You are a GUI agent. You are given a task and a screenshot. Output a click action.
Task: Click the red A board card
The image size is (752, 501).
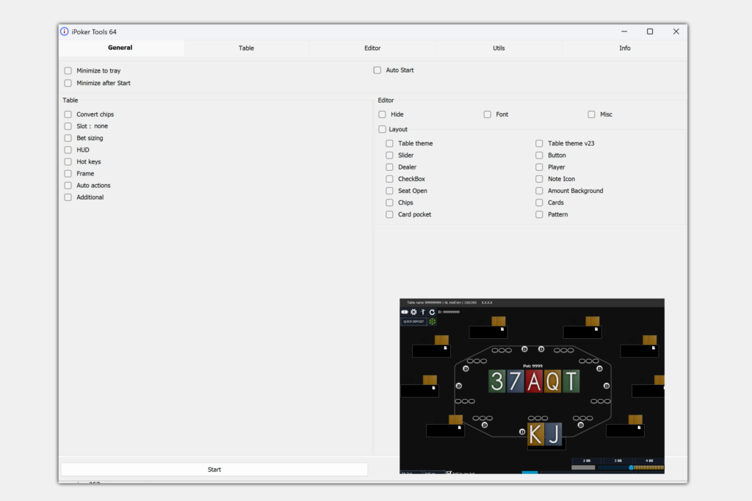534,381
